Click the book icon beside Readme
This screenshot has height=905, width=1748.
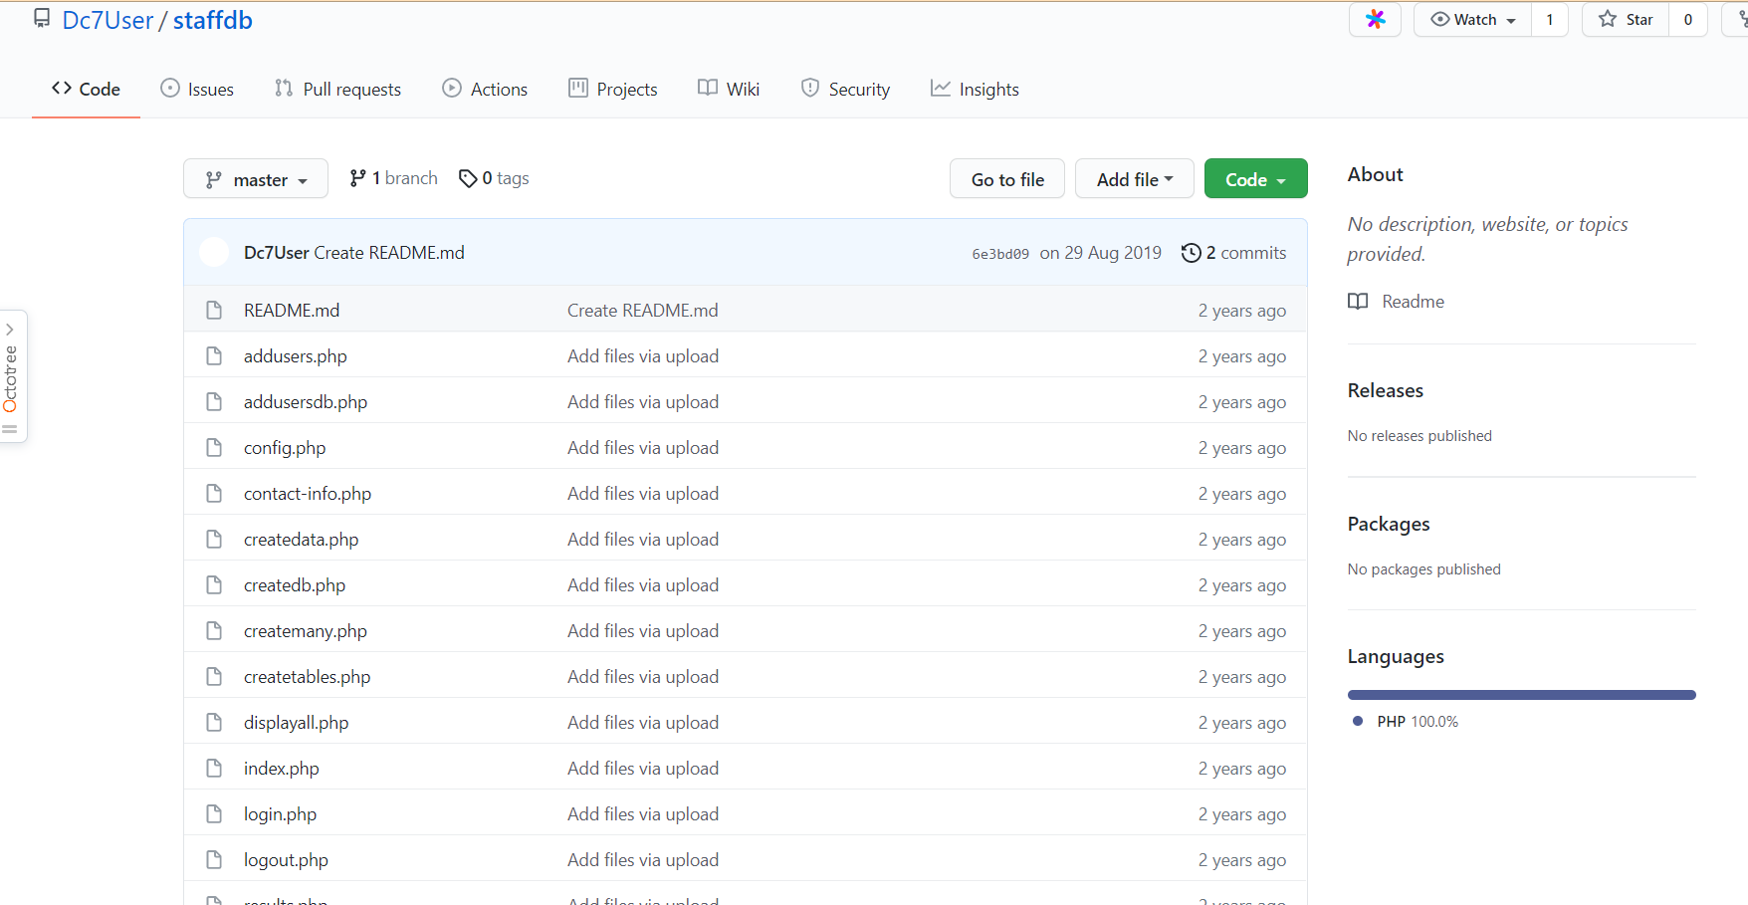pos(1358,302)
